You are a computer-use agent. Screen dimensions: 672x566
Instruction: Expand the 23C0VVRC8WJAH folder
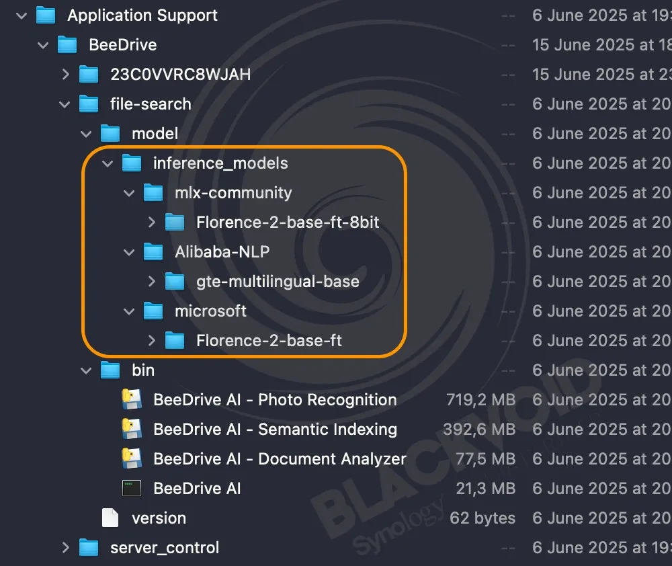[65, 75]
